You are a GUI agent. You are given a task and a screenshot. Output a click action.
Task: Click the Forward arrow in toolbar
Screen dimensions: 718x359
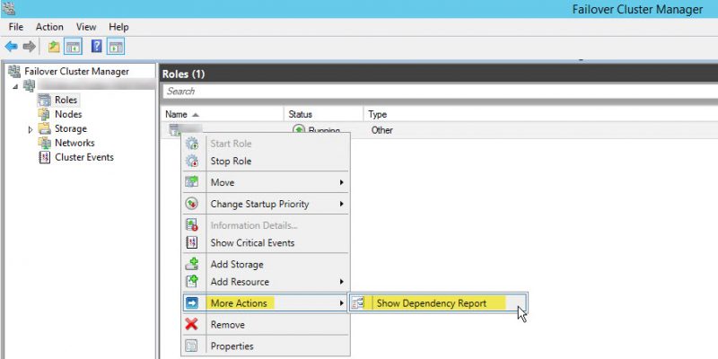click(29, 47)
